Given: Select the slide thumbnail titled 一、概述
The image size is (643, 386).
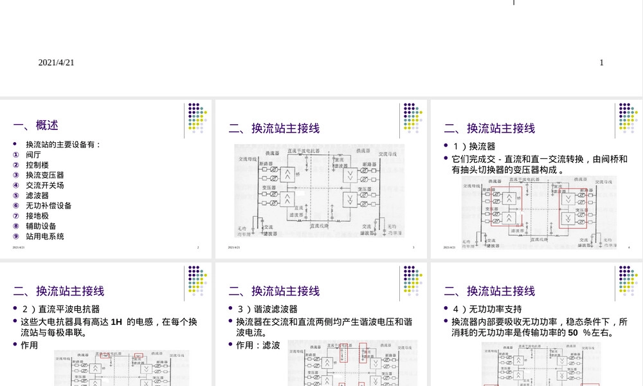Looking at the screenshot, I should tap(106, 179).
